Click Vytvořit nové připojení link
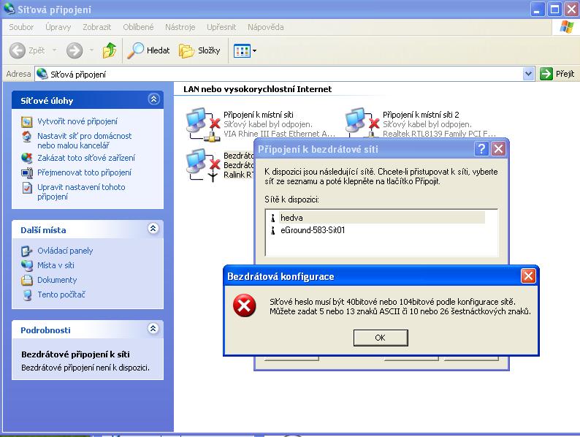580x437 pixels. click(x=77, y=121)
